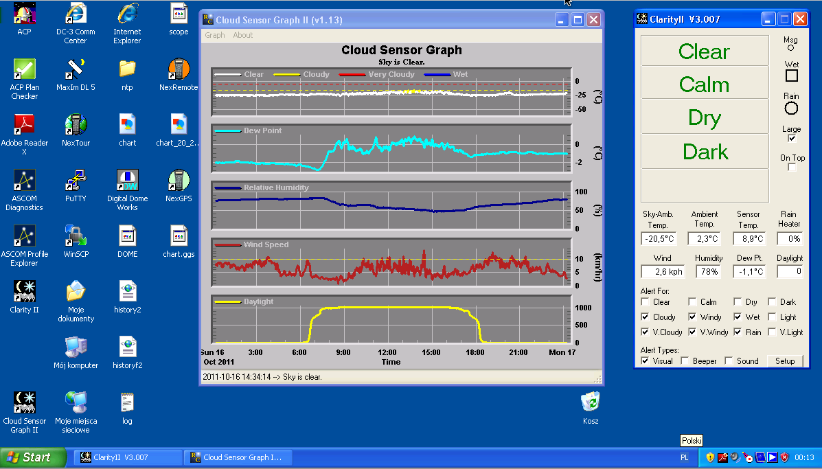The image size is (822, 469).
Task: Open the Windows Start menu
Action: click(x=32, y=457)
